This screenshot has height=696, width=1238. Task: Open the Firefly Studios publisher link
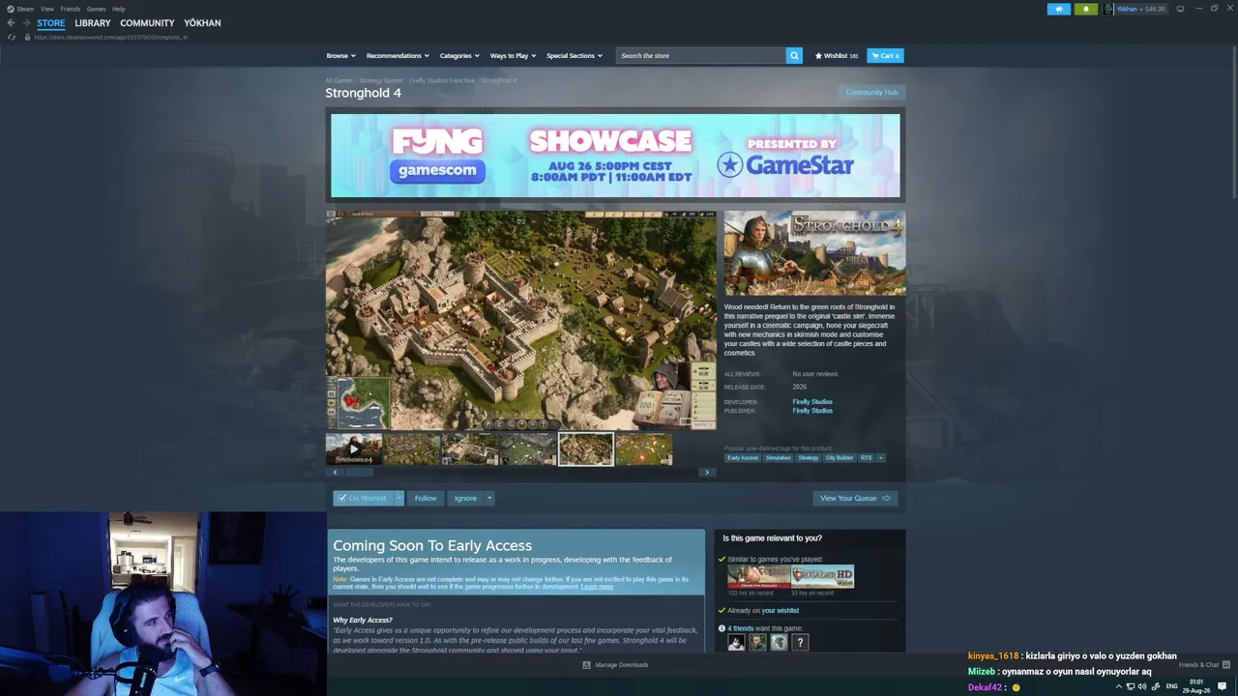(812, 411)
